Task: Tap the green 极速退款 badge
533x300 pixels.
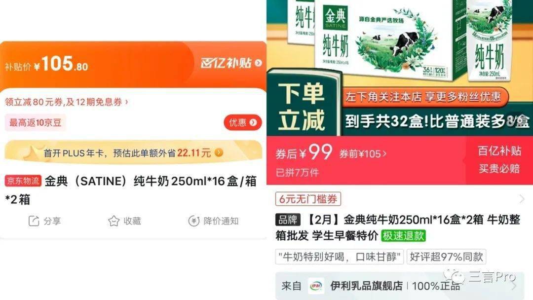Action: (404, 235)
